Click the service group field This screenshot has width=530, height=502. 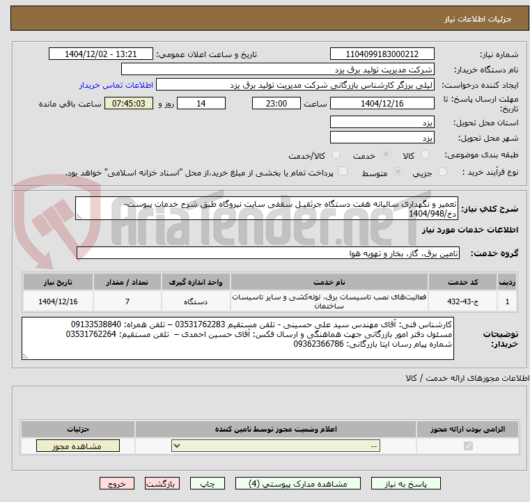coord(267,253)
